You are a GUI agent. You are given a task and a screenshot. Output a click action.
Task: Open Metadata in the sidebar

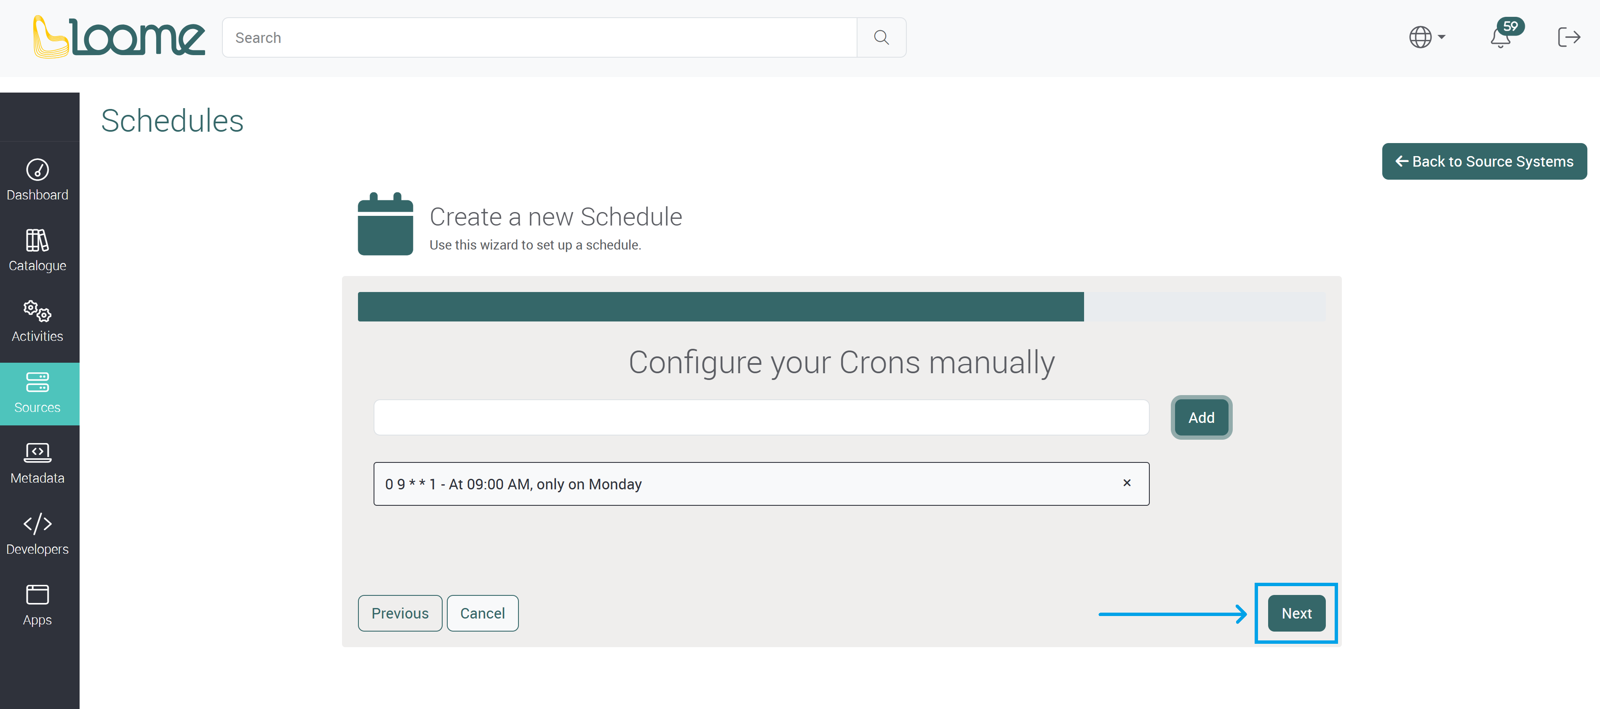point(38,463)
